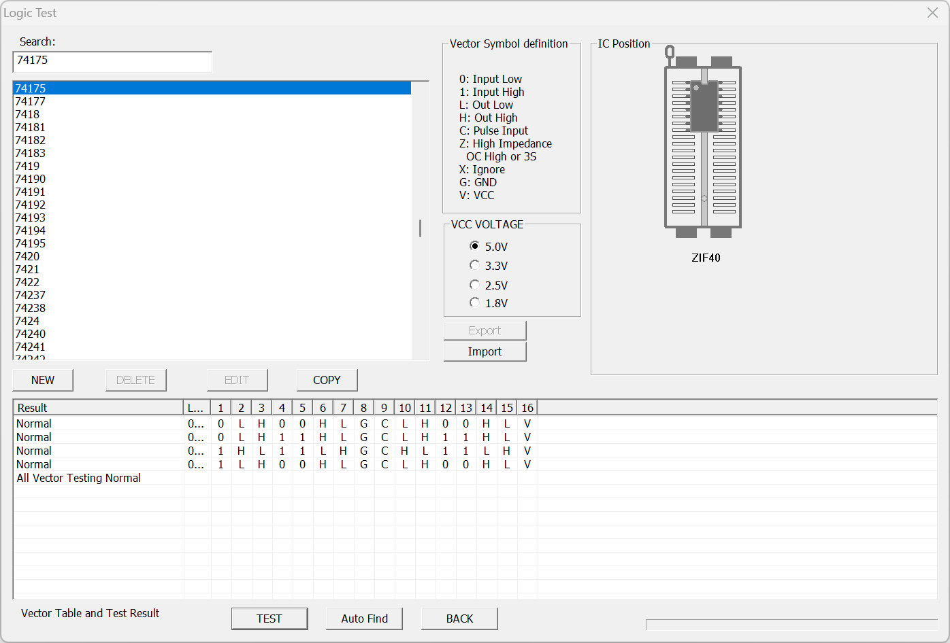Click the ZIF40 socket IC position image
This screenshot has width=950, height=643.
point(703,141)
